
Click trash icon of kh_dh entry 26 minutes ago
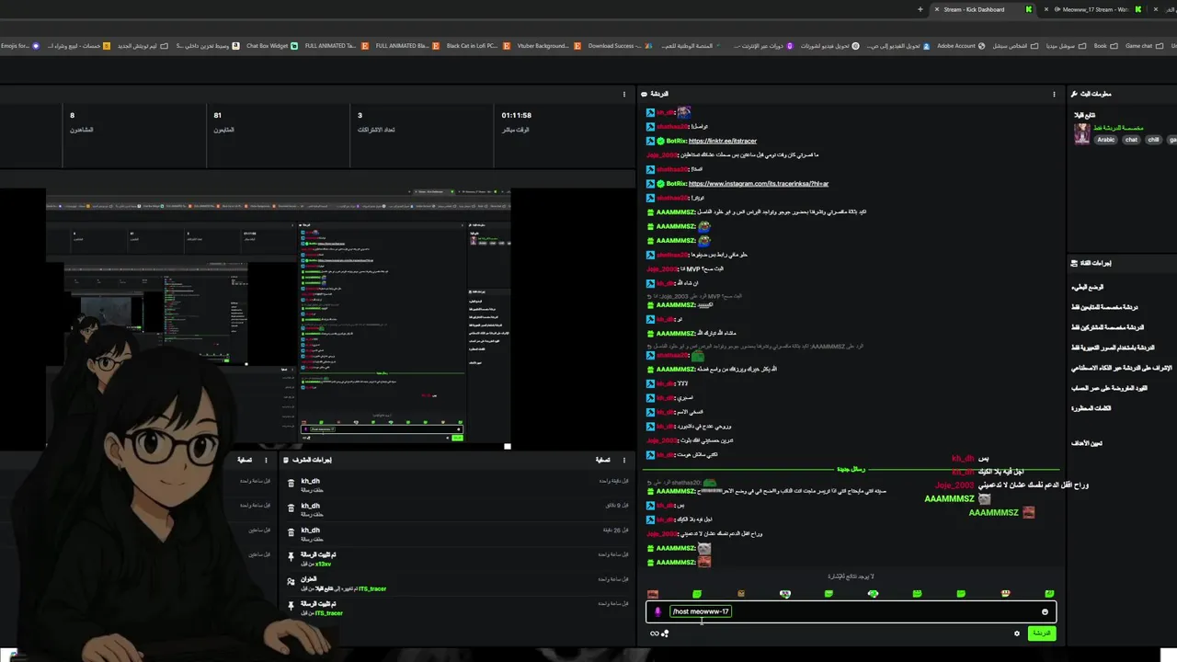point(291,533)
